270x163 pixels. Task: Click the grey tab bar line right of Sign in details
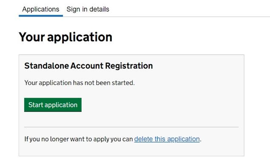tap(189, 17)
